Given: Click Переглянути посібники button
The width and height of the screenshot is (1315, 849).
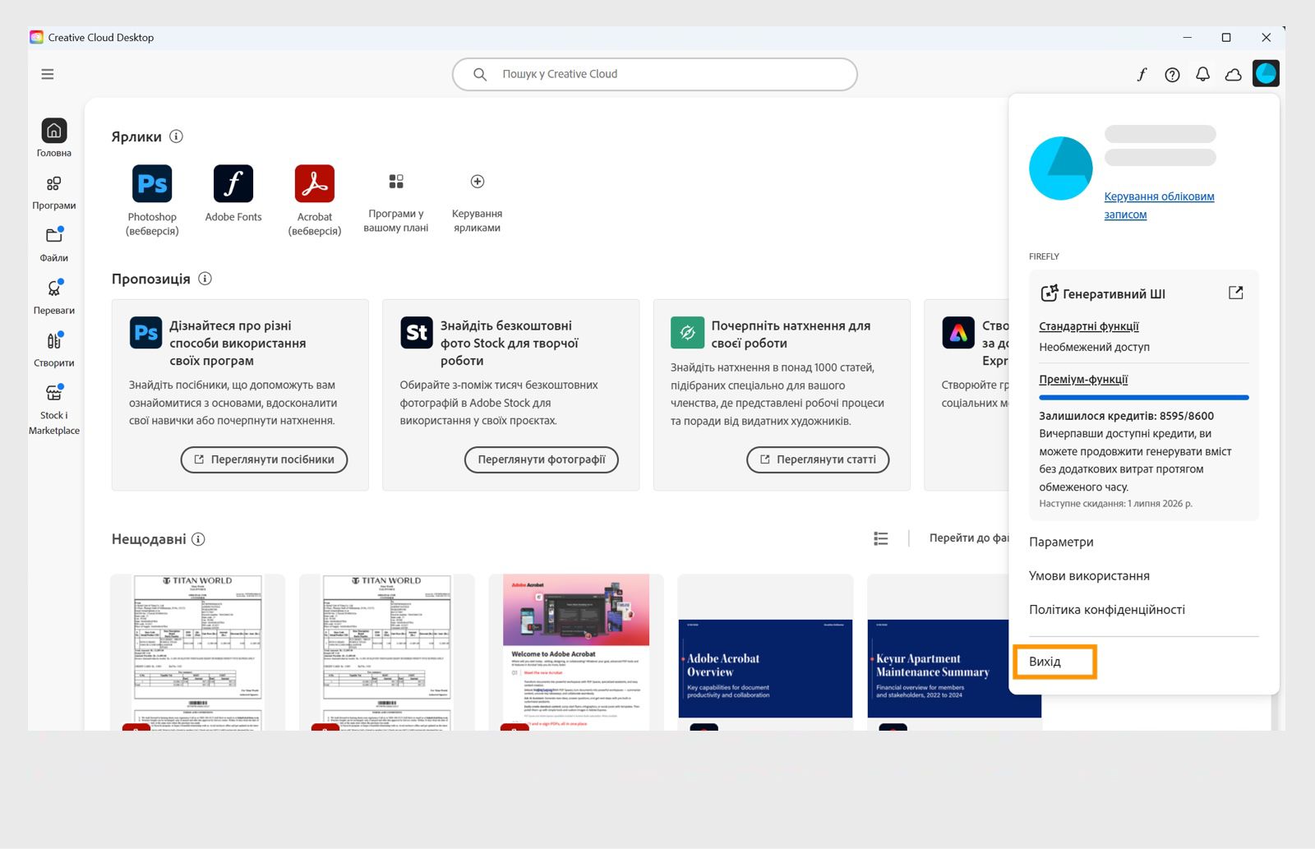Looking at the screenshot, I should [264, 459].
